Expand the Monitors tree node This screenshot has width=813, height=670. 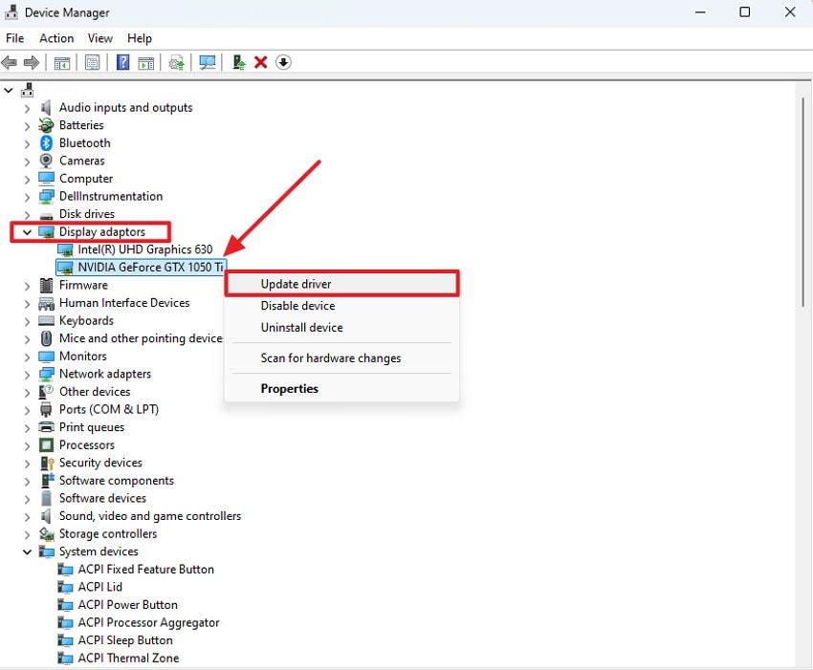pos(26,356)
